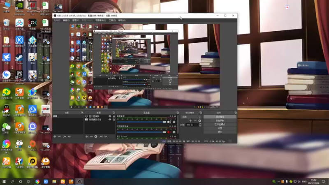Open Task View on the taskbar
Image resolution: width=329 pixels, height=185 pixels.
click(x=29, y=181)
